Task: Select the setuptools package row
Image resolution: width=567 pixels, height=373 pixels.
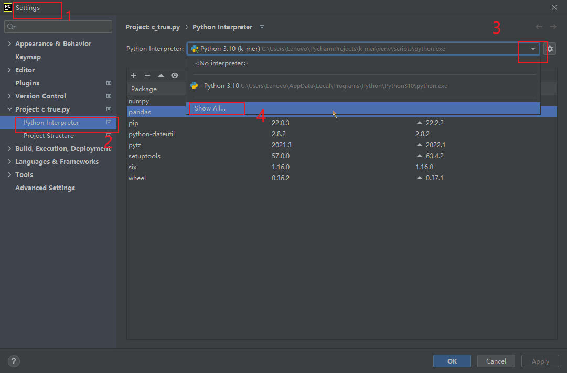Action: coord(341,156)
